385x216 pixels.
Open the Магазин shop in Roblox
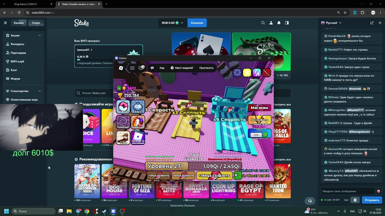259,108
